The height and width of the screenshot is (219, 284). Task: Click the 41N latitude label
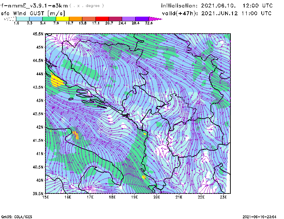(x=40, y=154)
